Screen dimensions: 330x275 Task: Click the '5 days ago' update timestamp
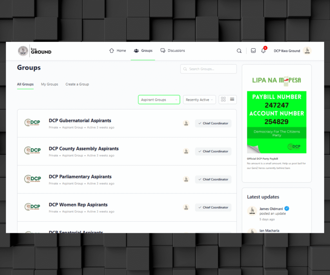pos(267,219)
